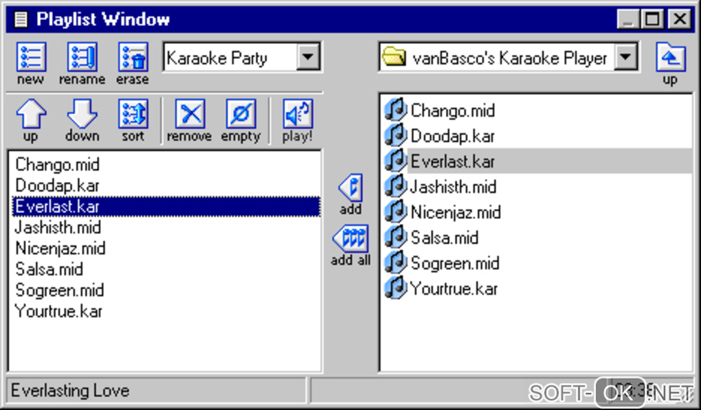Click music note icon beside Jashisth.mid
The image size is (701, 410).
coord(395,186)
